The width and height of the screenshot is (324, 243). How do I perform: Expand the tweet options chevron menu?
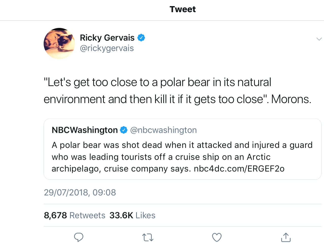point(319,39)
